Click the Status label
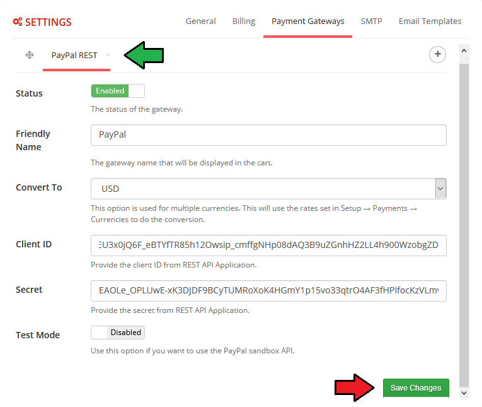482x407 pixels. (29, 93)
